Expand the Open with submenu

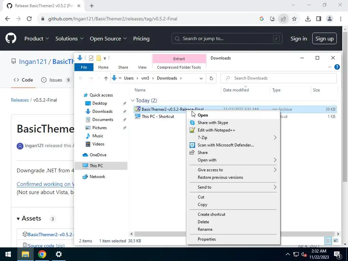(x=275, y=160)
